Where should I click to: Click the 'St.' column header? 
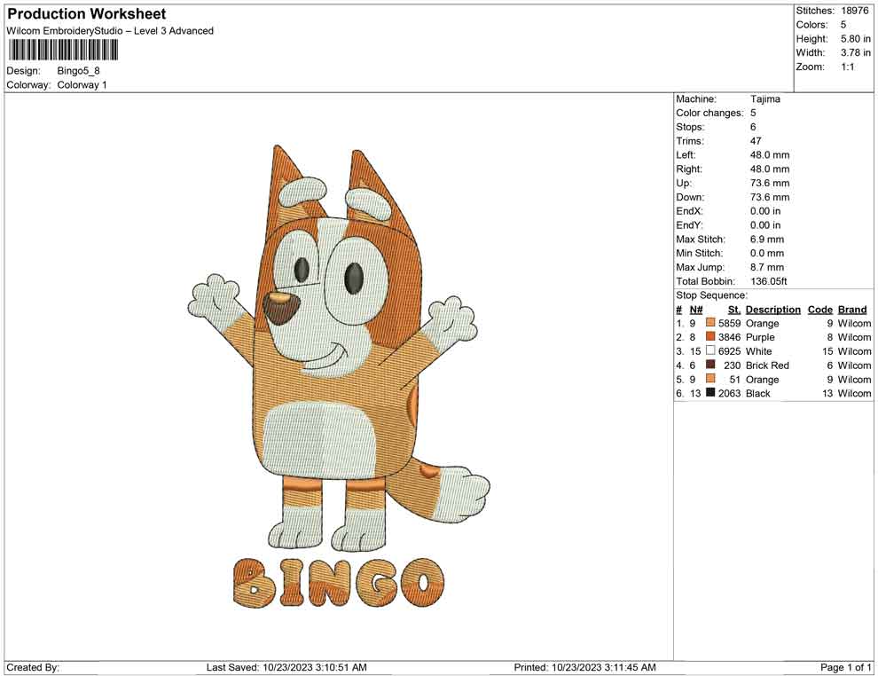click(x=734, y=309)
